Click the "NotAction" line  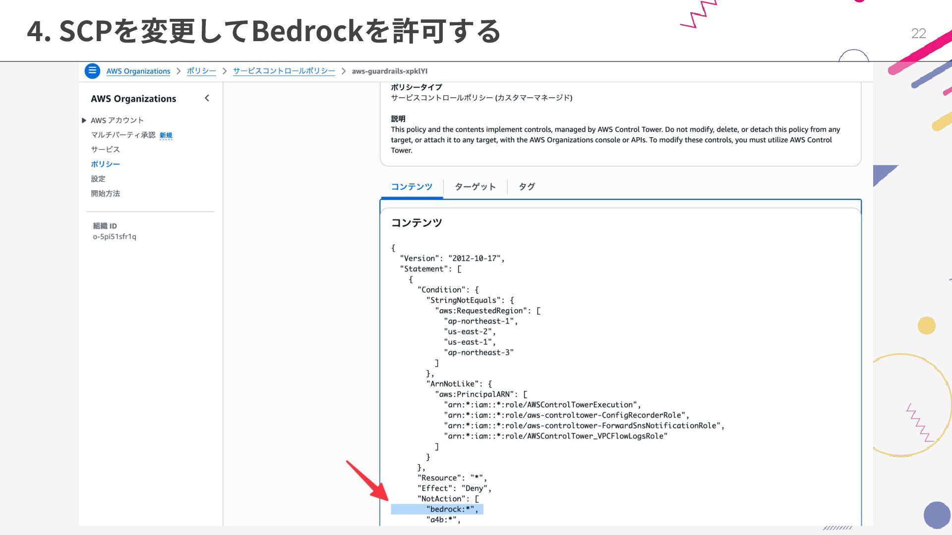tap(448, 499)
